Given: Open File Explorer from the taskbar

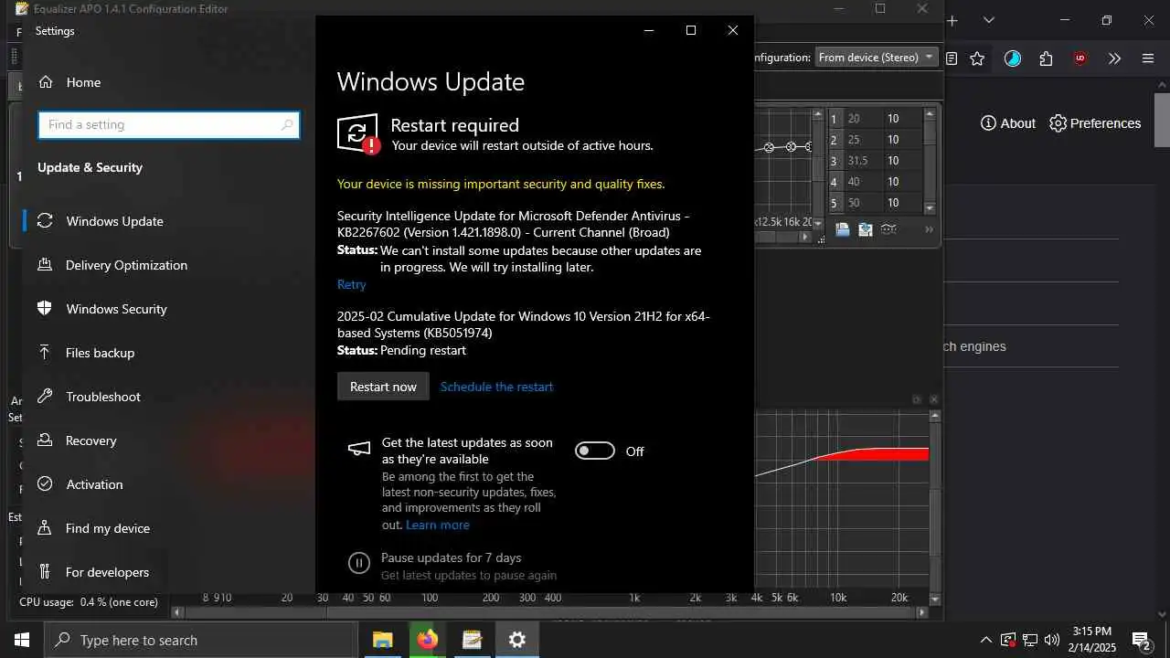Looking at the screenshot, I should [382, 640].
